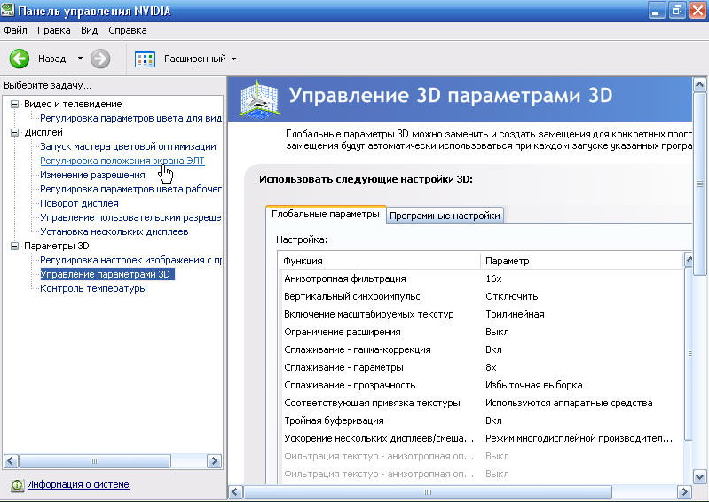Screen dimensions: 709x502
Task: Open Запуск мастера цветовой оптимизации
Action: [x=128, y=146]
